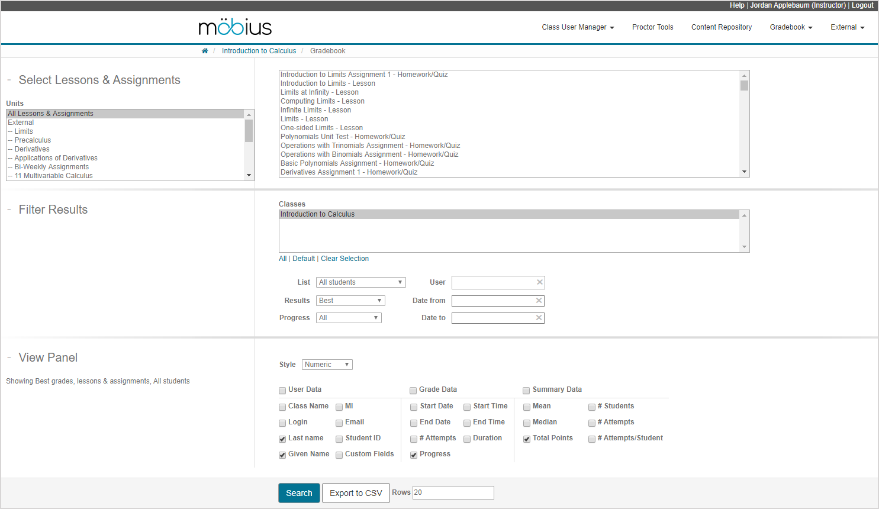This screenshot has width=879, height=509.
Task: Collapse the Filter Results section
Action: [9, 210]
